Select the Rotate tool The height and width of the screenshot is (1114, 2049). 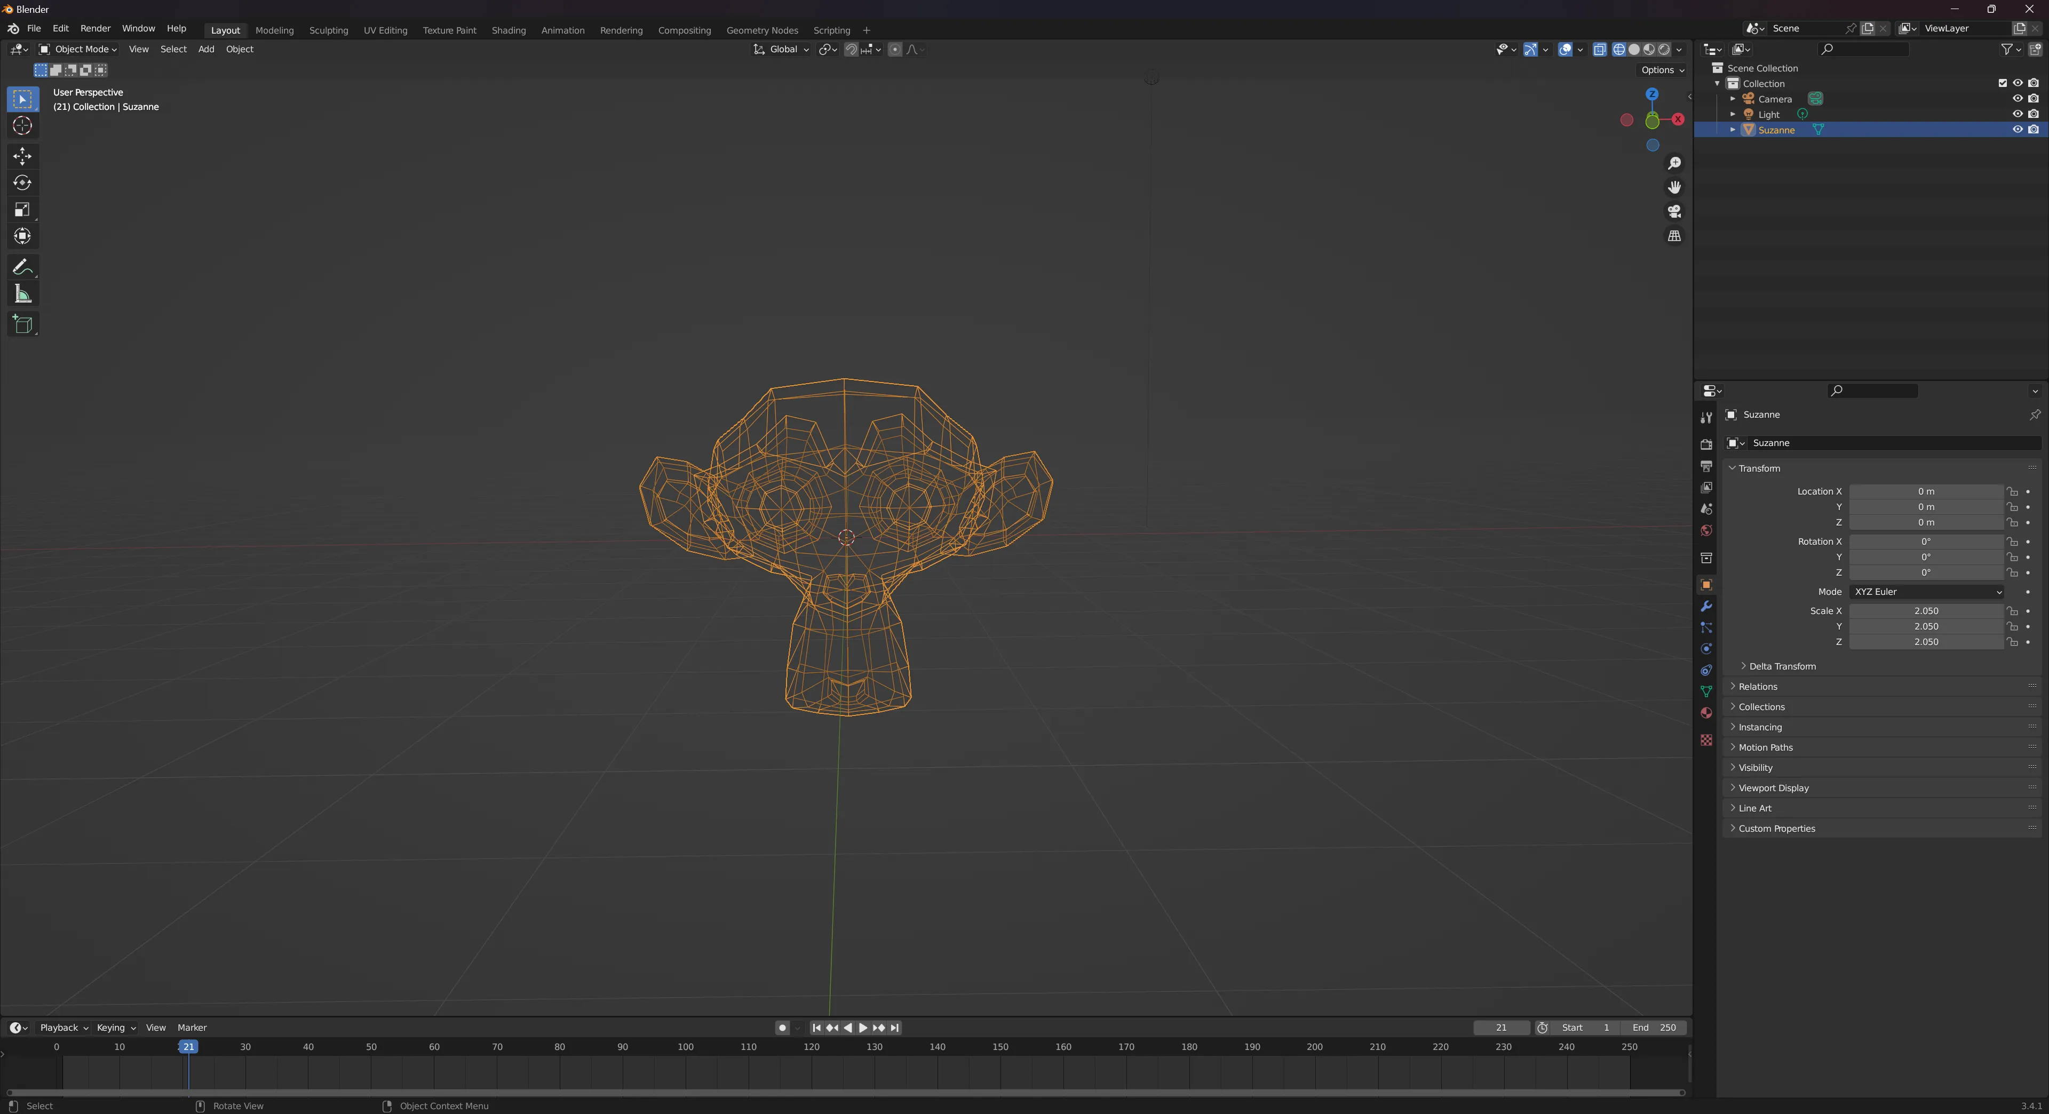[22, 183]
